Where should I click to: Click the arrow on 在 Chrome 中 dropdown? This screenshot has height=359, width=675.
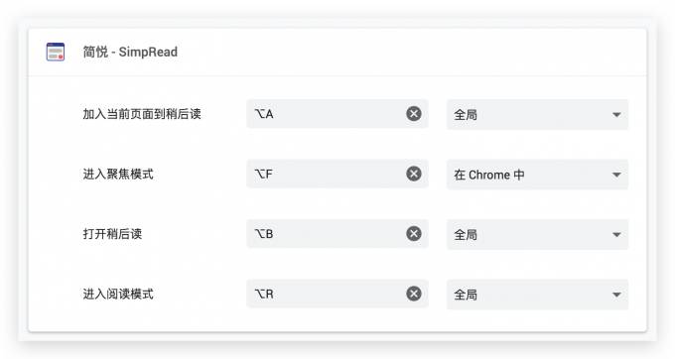tap(616, 175)
